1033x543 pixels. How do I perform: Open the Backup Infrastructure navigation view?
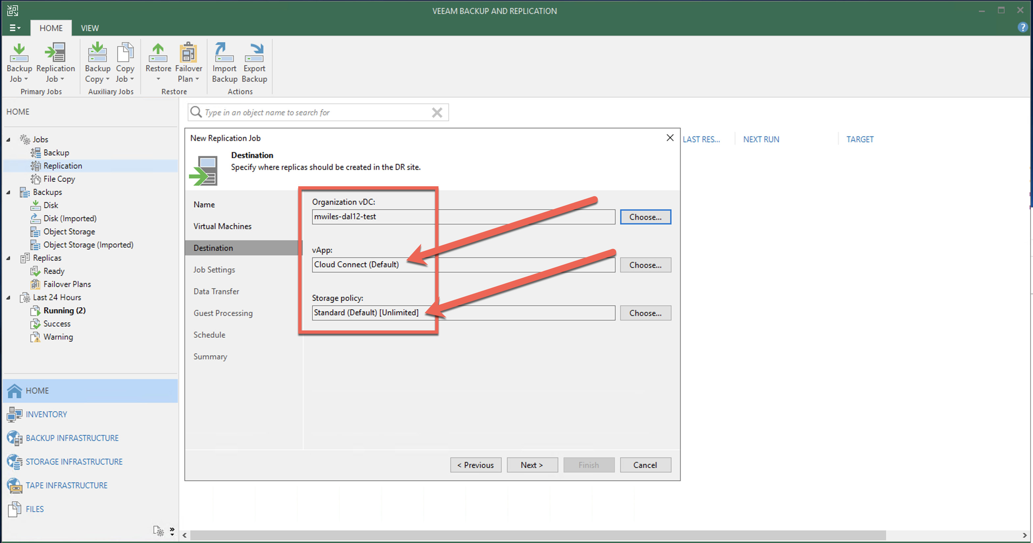coord(72,438)
